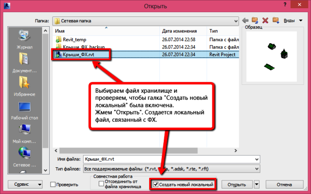
Task: Click the horizontal scrollbar thumb in file list
Action: pos(128,151)
